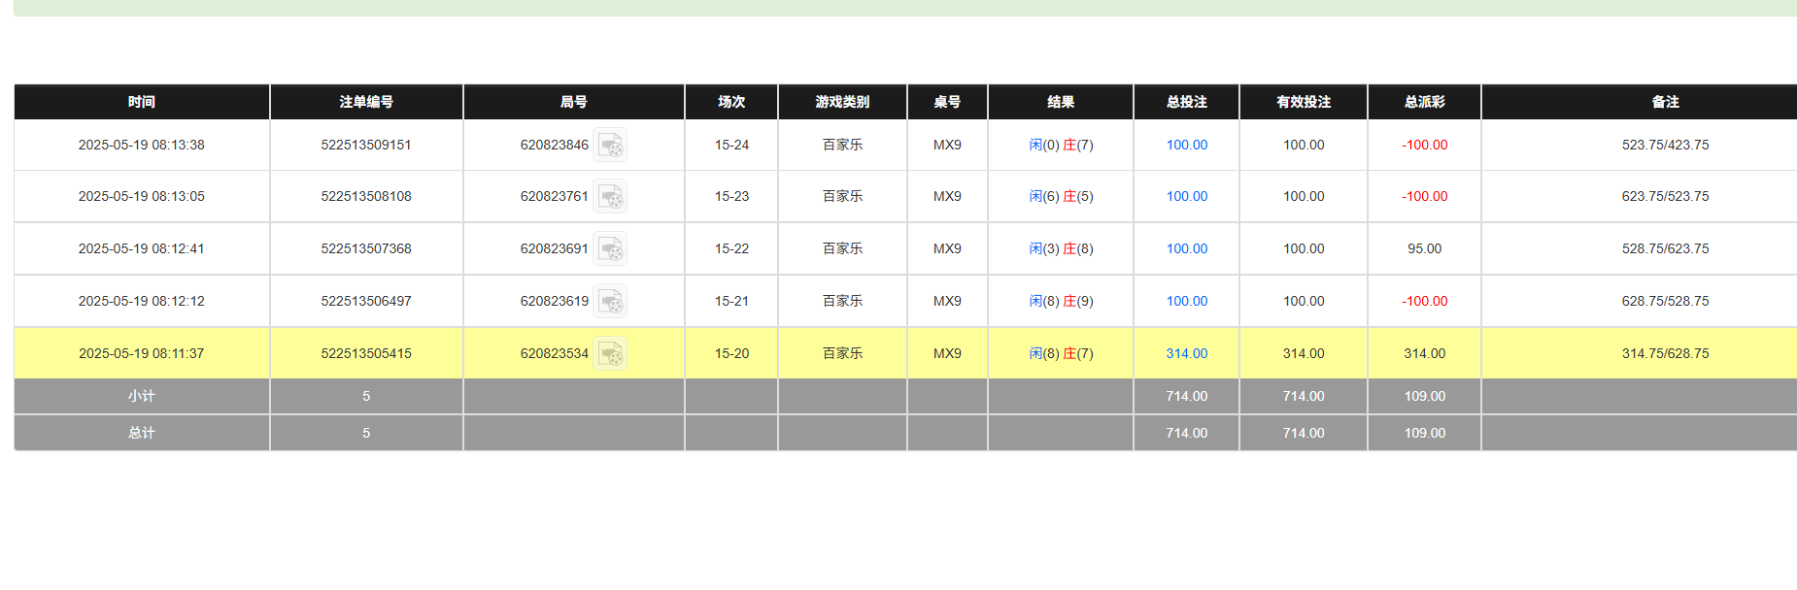Open video replay icon for round 620823534
This screenshot has height=590, width=1797.
[x=610, y=354]
